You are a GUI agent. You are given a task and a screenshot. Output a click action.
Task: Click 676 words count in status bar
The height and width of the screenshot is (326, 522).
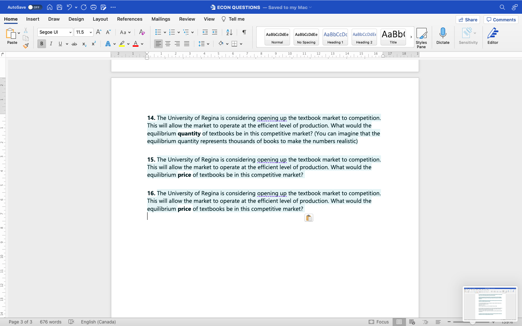[x=51, y=322]
